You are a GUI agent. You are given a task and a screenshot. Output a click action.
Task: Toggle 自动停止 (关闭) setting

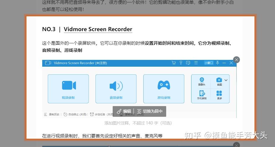pyautogui.click(x=75, y=114)
